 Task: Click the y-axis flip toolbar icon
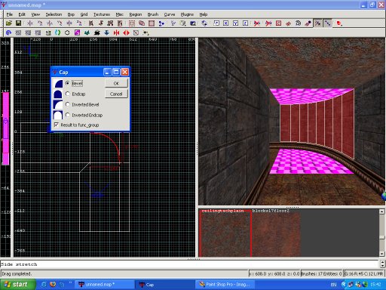50,23
